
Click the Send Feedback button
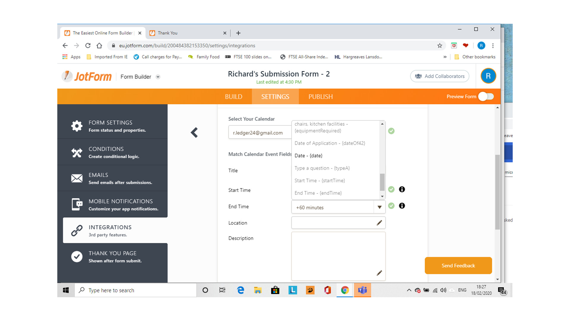point(458,265)
